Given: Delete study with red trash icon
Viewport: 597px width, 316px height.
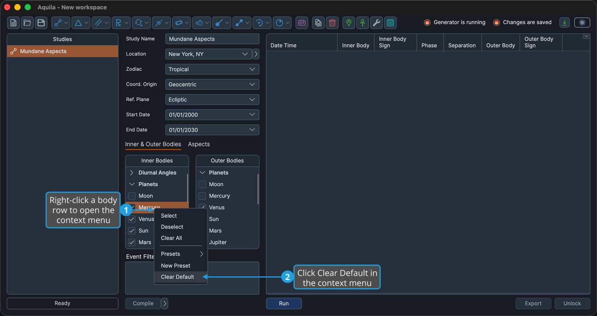Looking at the screenshot, I should pyautogui.click(x=332, y=23).
